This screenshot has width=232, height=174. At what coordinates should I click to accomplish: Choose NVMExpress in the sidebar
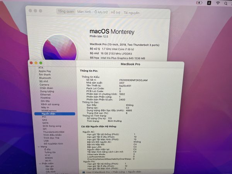click(49, 110)
